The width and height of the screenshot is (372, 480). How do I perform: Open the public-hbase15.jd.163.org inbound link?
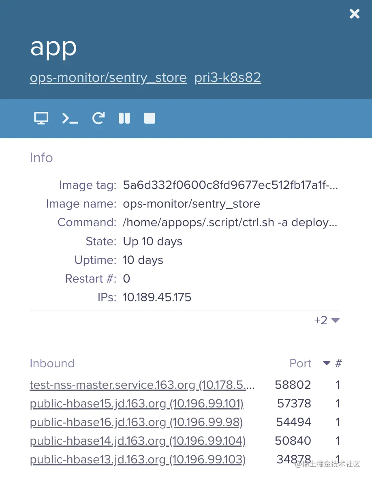click(137, 403)
